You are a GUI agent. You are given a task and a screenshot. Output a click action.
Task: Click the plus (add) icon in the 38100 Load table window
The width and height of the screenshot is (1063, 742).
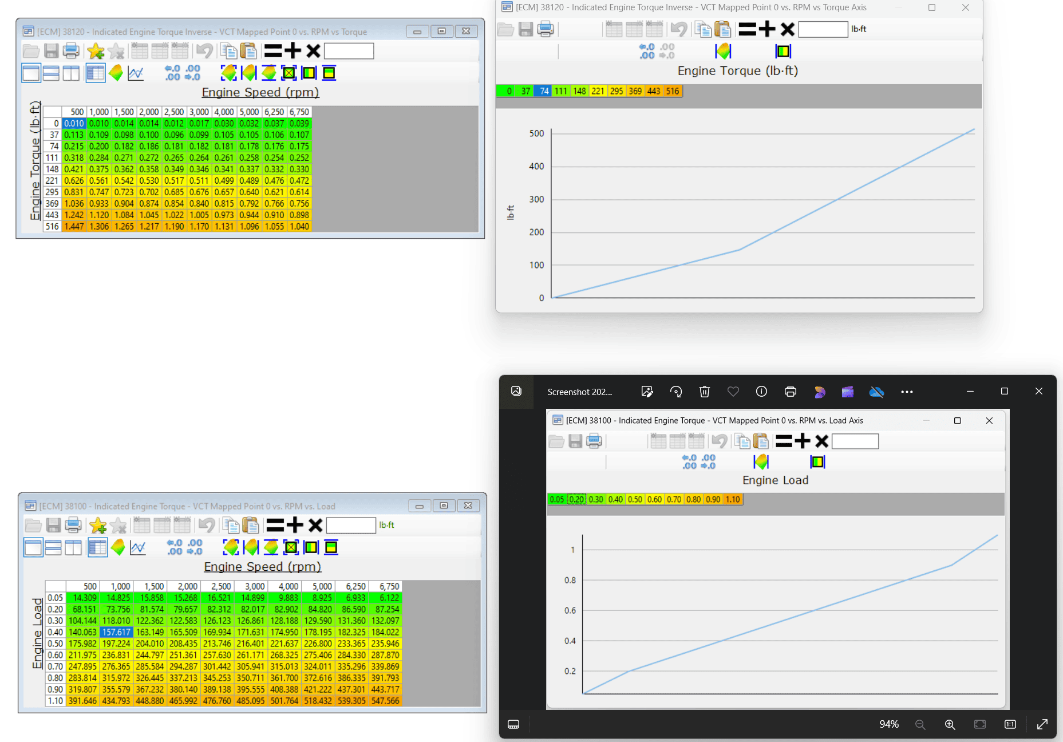click(x=295, y=525)
